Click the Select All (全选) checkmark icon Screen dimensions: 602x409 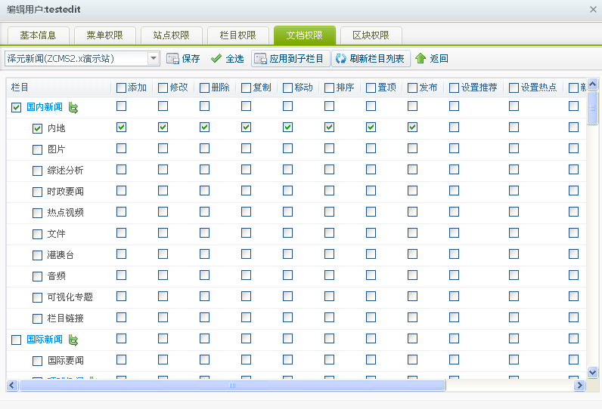point(216,59)
